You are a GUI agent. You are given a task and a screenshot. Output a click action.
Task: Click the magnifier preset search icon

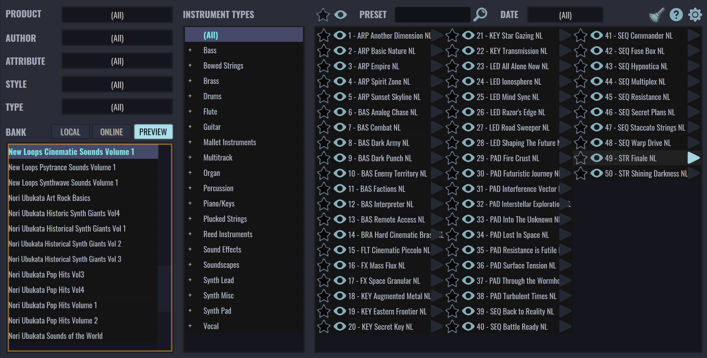pos(480,15)
